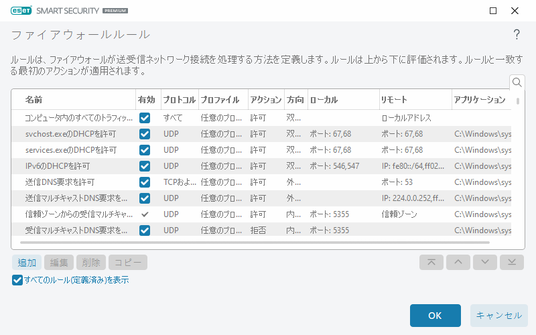Click the キャンセル button
The width and height of the screenshot is (536, 335).
(498, 315)
